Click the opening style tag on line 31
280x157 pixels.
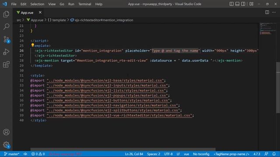pyautogui.click(x=37, y=75)
